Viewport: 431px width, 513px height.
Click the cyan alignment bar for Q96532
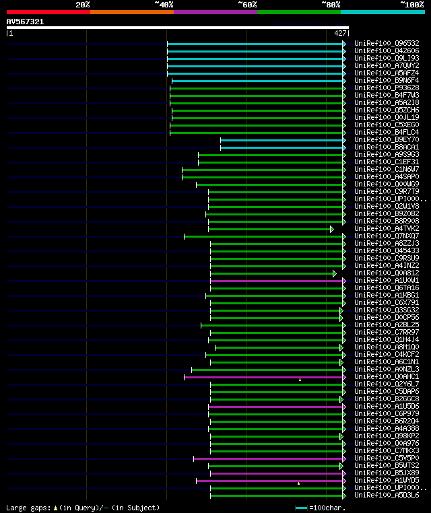coord(255,44)
